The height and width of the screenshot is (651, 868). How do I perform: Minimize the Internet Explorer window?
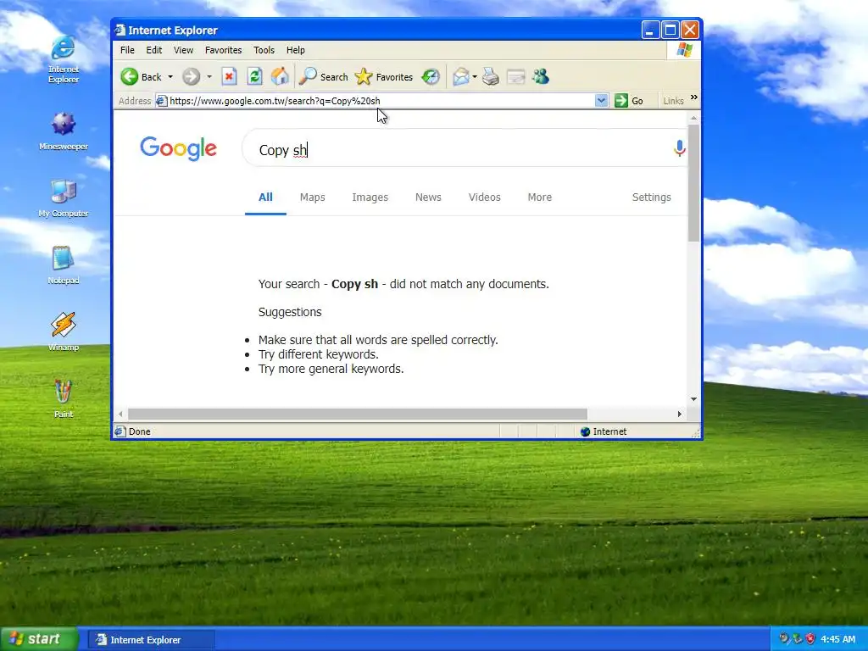point(650,30)
